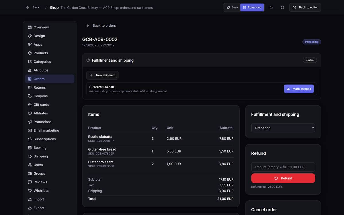Click the Items section heading

pos(94,114)
